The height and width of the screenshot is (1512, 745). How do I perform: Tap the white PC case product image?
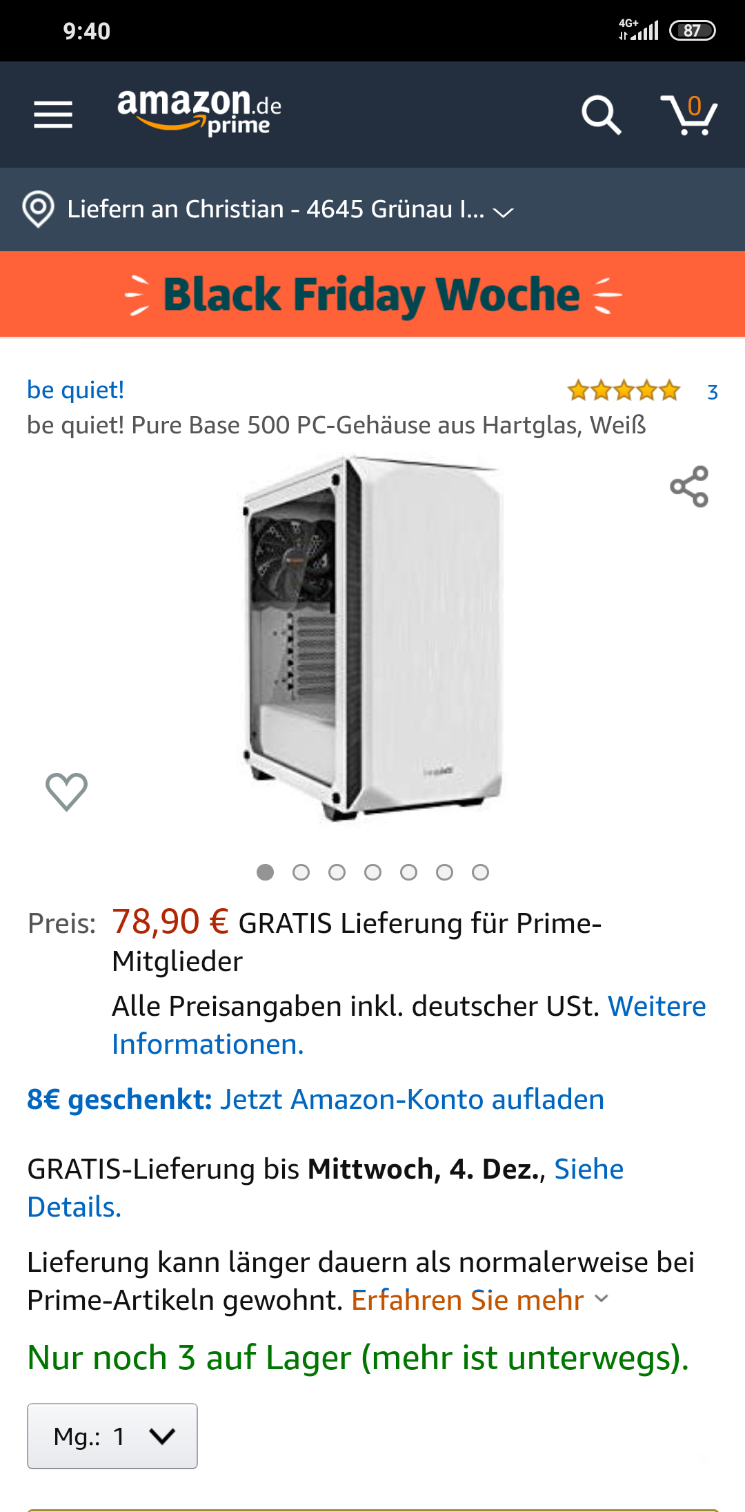tap(372, 638)
